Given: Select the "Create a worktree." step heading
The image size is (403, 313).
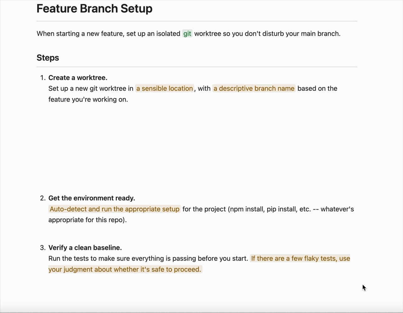Looking at the screenshot, I should click(x=78, y=78).
